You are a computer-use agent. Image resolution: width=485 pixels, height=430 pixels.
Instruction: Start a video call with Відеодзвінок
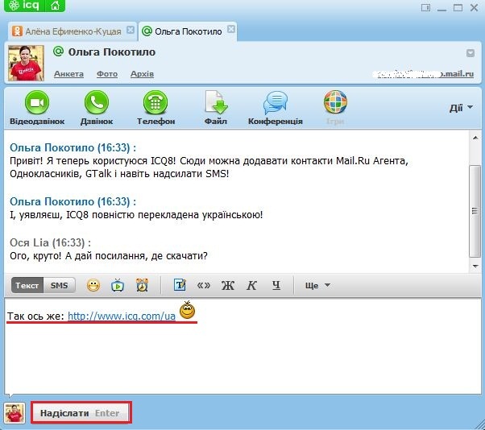[x=31, y=103]
